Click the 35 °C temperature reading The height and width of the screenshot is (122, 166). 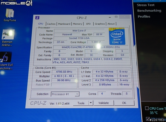click(x=154, y=113)
